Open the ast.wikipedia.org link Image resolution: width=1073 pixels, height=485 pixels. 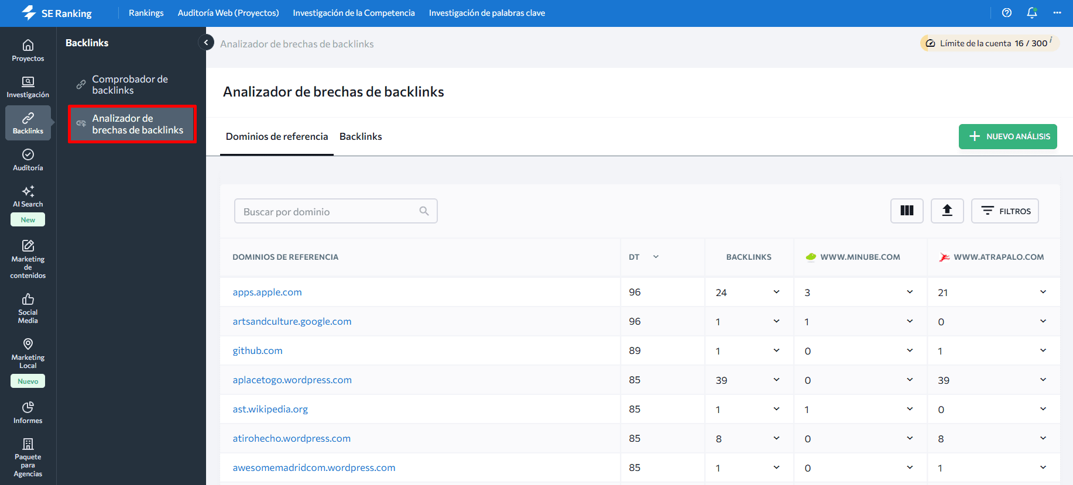pyautogui.click(x=270, y=409)
